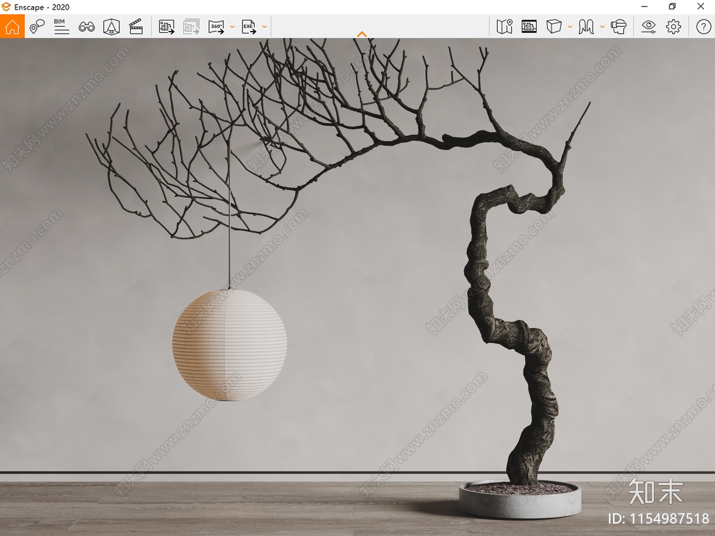Open the asset library tree icon

(111, 27)
